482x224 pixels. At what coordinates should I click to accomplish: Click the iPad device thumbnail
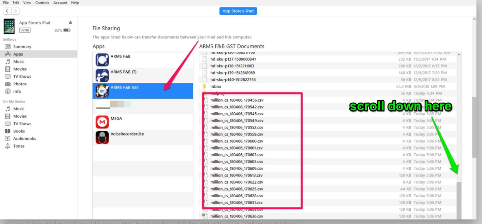9,26
